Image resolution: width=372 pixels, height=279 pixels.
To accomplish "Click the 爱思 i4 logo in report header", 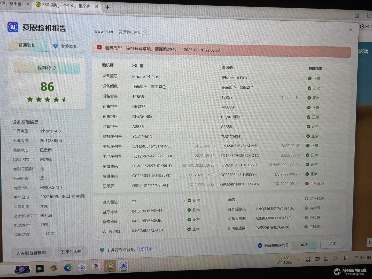I will click(x=13, y=27).
